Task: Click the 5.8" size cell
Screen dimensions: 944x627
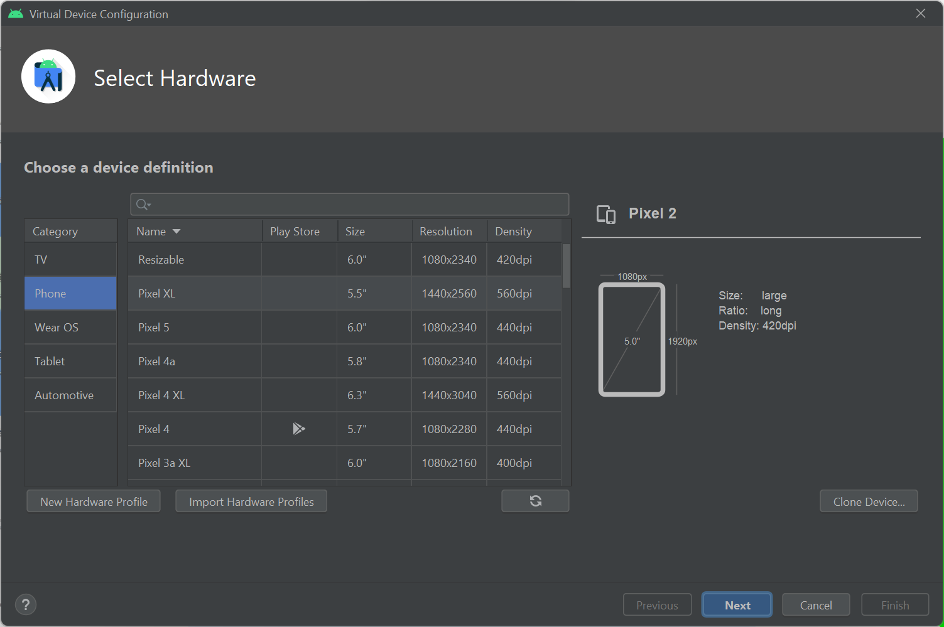Action: [x=374, y=361]
